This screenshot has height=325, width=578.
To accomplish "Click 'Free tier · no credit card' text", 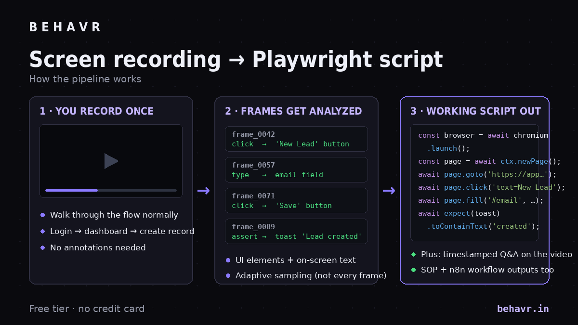I will click(87, 309).
